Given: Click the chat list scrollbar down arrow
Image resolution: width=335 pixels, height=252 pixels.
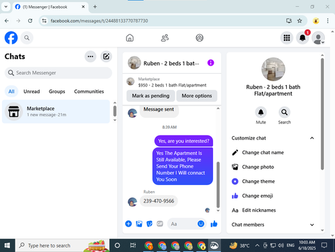Looking at the screenshot, I should point(115,120).
